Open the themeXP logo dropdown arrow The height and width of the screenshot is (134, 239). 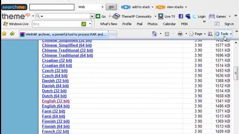click(x=33, y=16)
